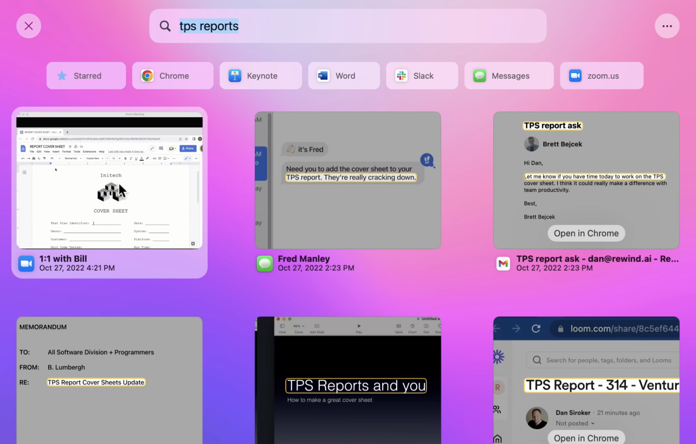Image resolution: width=696 pixels, height=444 pixels.
Task: Click the Initech logo in the cover sheet
Action: pos(110,192)
